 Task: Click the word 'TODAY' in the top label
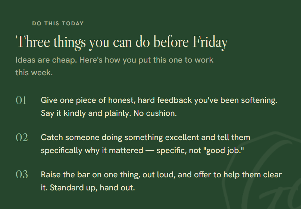(73, 23)
